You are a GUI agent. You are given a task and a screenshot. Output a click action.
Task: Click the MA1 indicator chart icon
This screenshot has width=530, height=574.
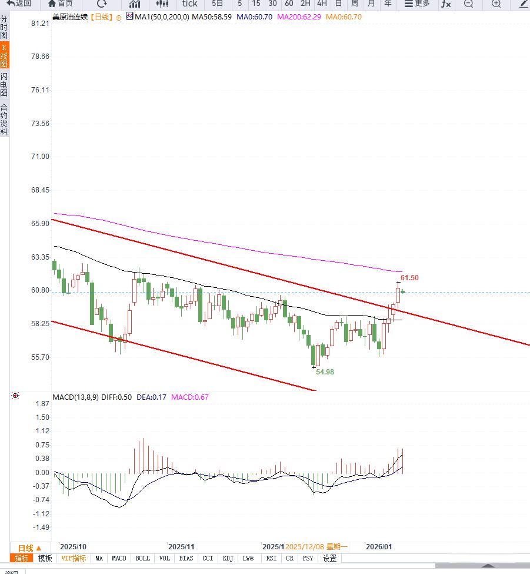pos(129,17)
